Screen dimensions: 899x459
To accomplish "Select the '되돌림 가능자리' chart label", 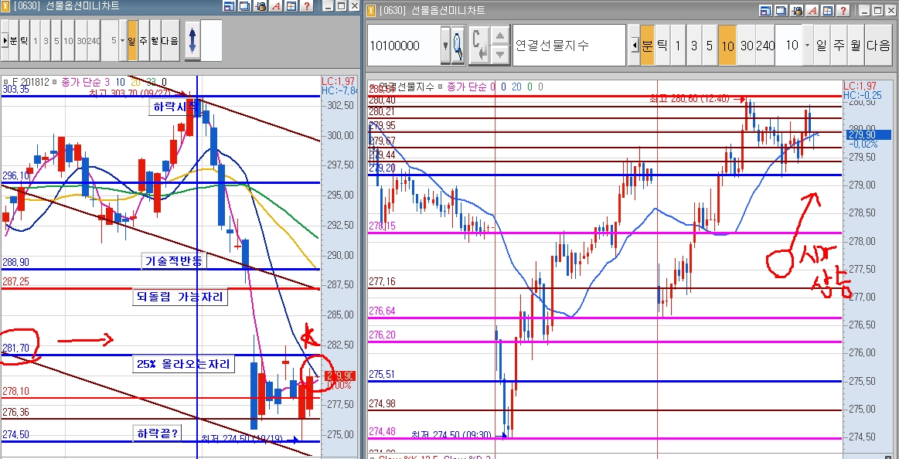I will [x=180, y=297].
